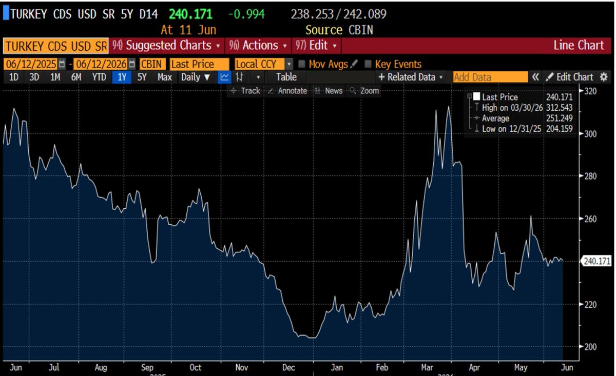Select the 6M range tab
The width and height of the screenshot is (616, 376).
click(76, 77)
